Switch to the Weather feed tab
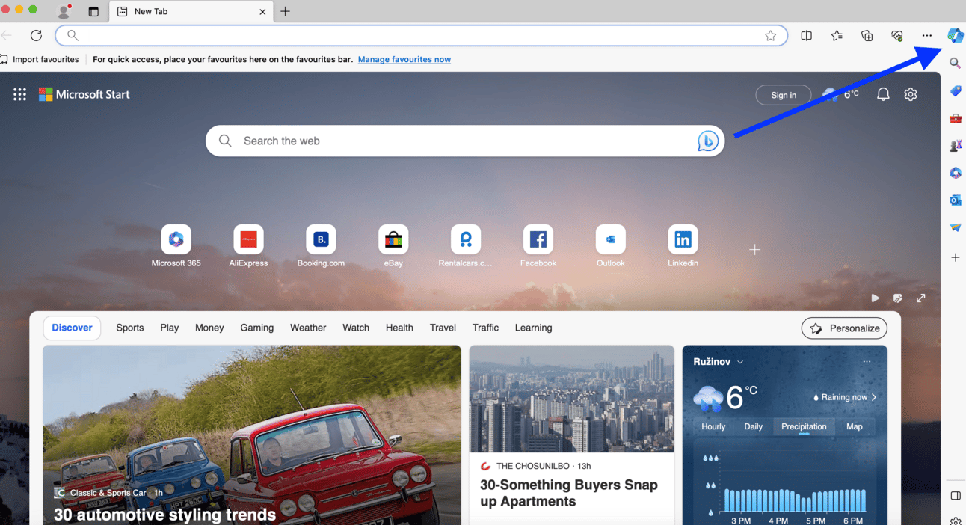The width and height of the screenshot is (966, 525). [308, 328]
